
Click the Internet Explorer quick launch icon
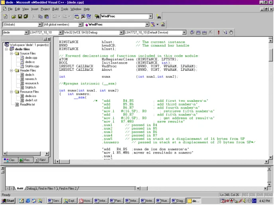[28, 201]
